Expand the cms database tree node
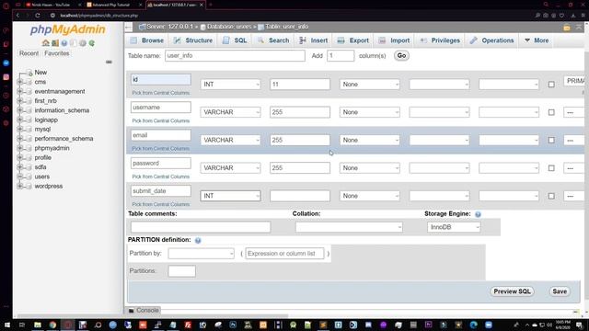589x331 pixels. point(20,82)
